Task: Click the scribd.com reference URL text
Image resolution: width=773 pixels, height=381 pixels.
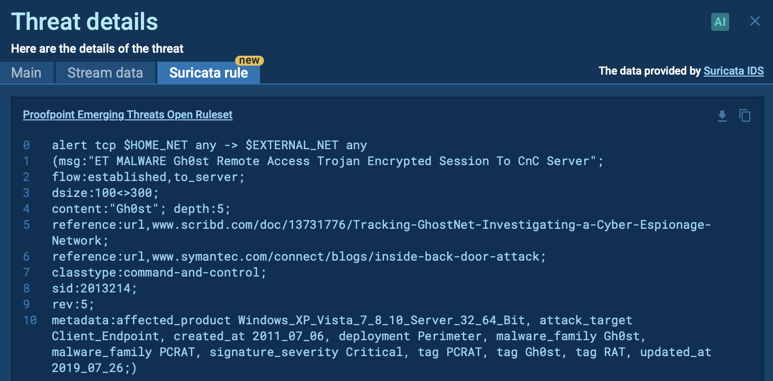Action: click(381, 225)
